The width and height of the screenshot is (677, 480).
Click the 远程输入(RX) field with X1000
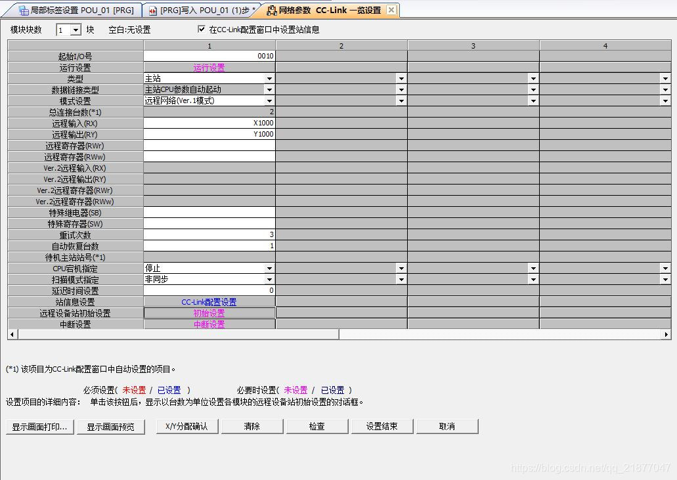tap(209, 123)
